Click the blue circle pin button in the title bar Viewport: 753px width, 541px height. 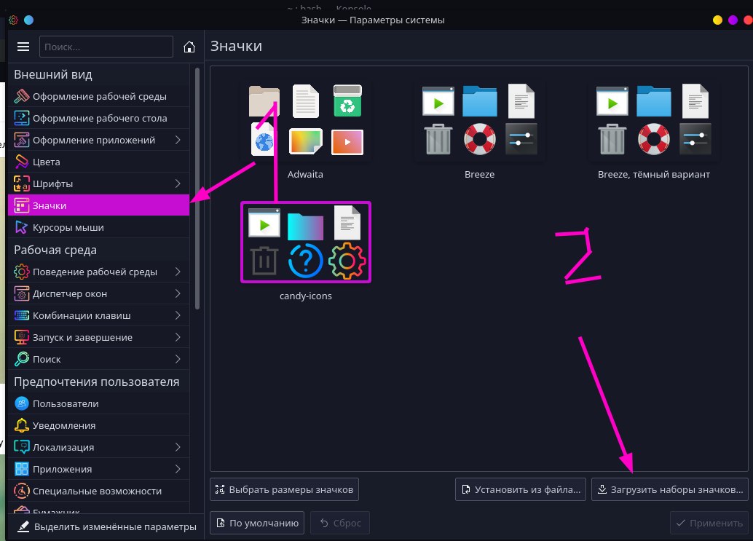pos(29,20)
